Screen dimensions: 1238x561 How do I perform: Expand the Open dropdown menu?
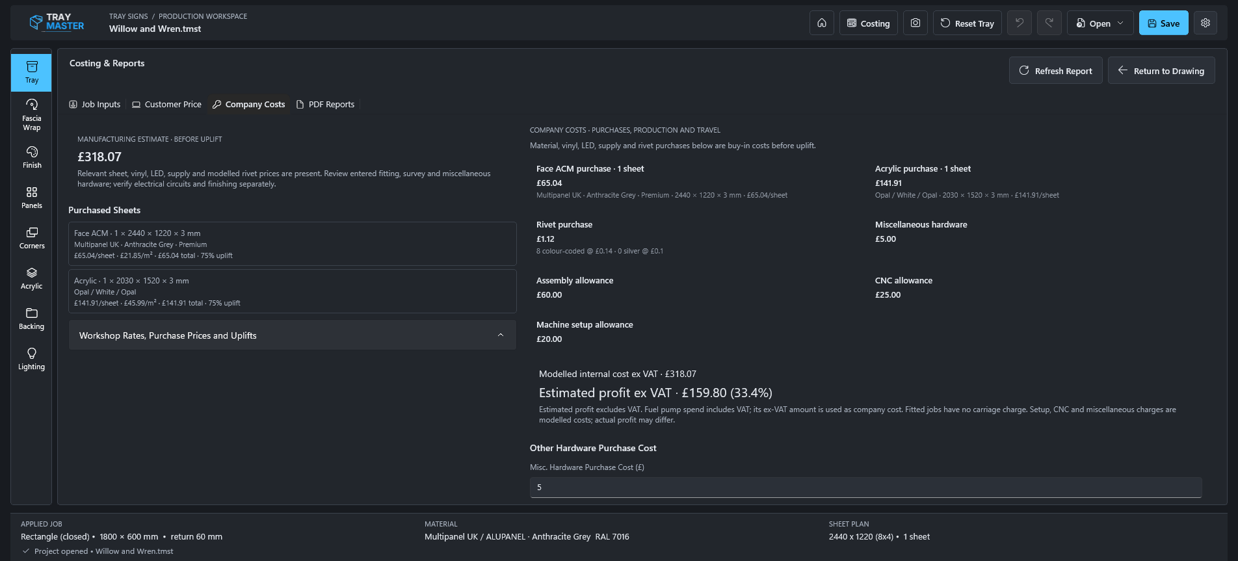tap(1100, 23)
